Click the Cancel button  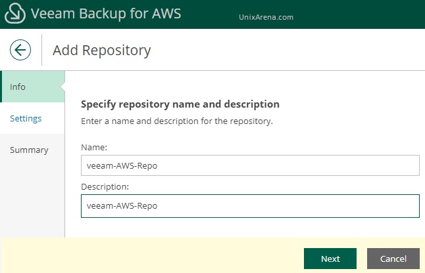393,259
